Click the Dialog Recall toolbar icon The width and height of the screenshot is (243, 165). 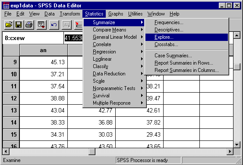tap(41, 25)
